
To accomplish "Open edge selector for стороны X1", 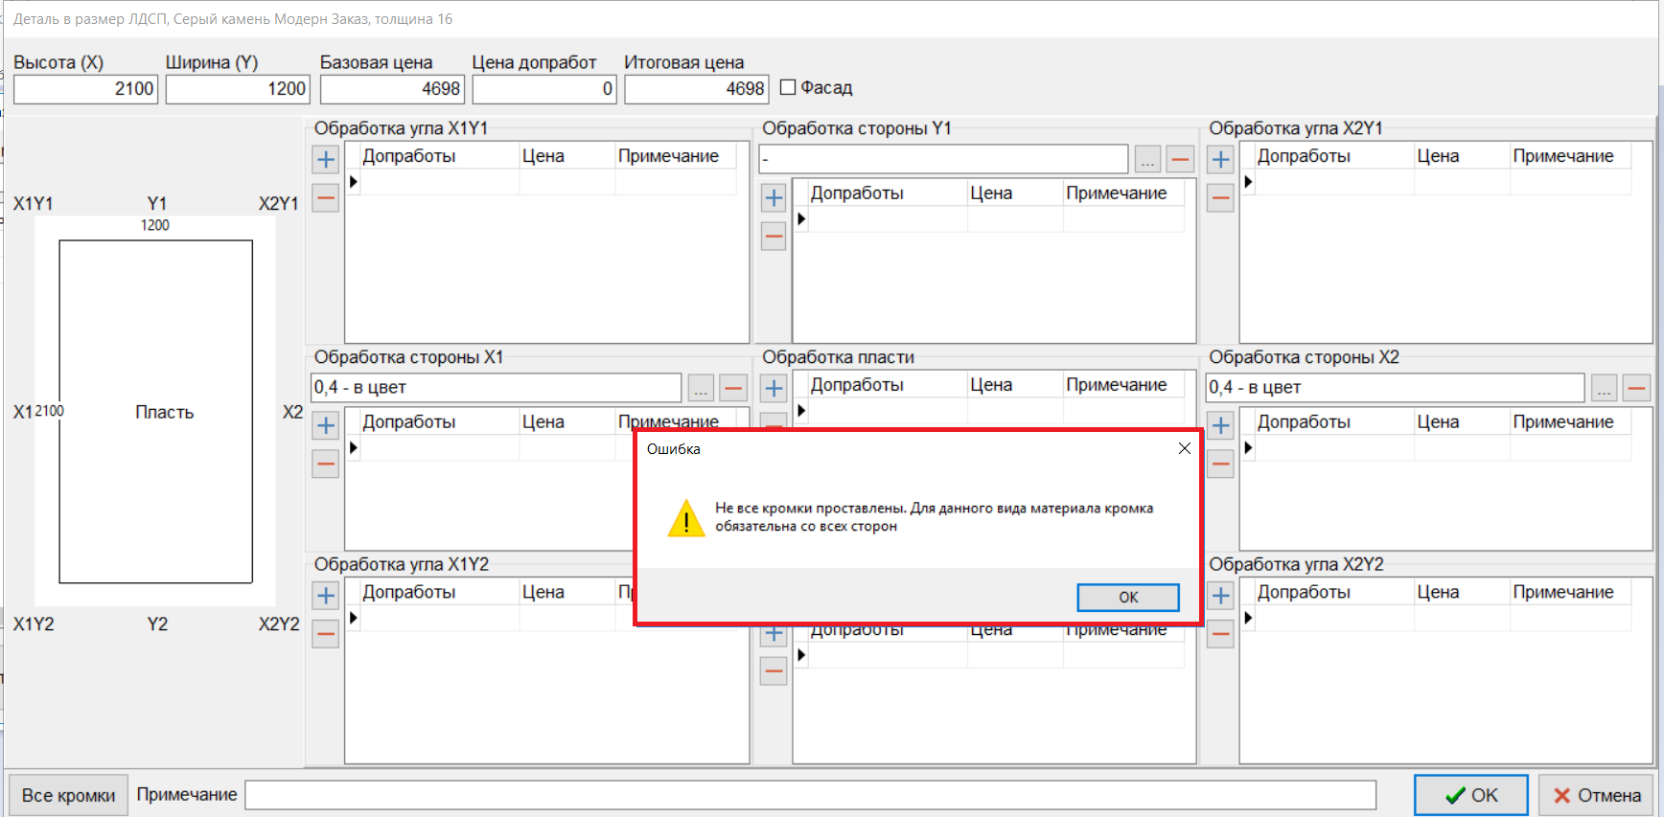I will click(701, 388).
